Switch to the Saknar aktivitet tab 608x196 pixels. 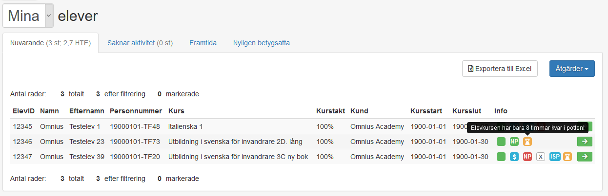(140, 43)
